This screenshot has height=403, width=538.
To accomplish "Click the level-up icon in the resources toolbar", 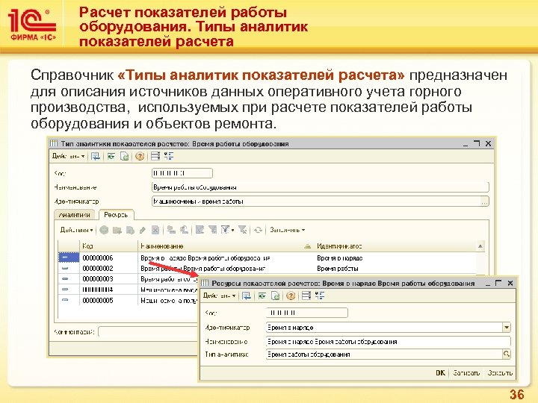I will [185, 230].
